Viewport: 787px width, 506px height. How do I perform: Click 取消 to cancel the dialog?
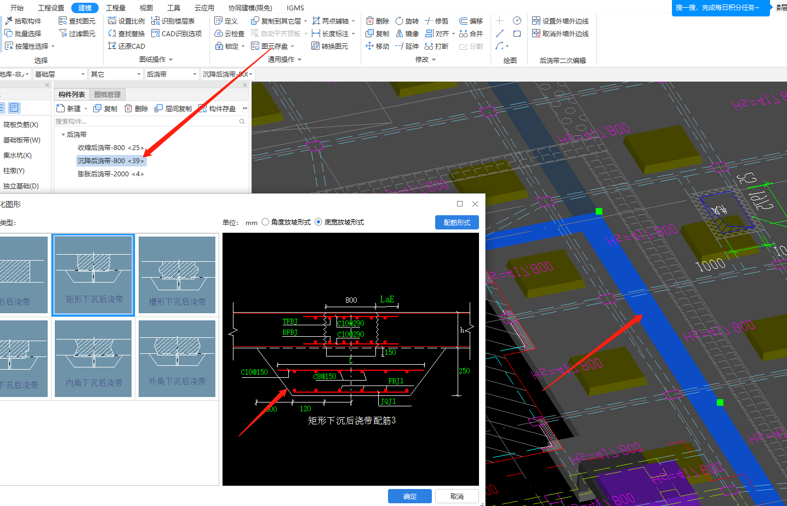point(457,496)
